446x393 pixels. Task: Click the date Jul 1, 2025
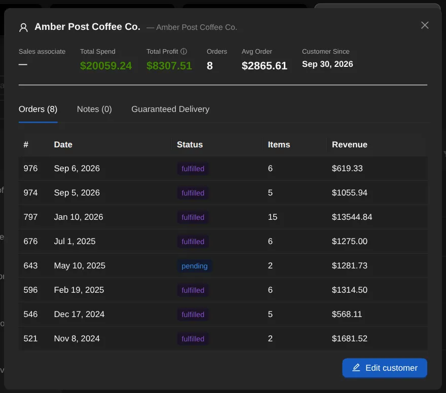tap(75, 241)
